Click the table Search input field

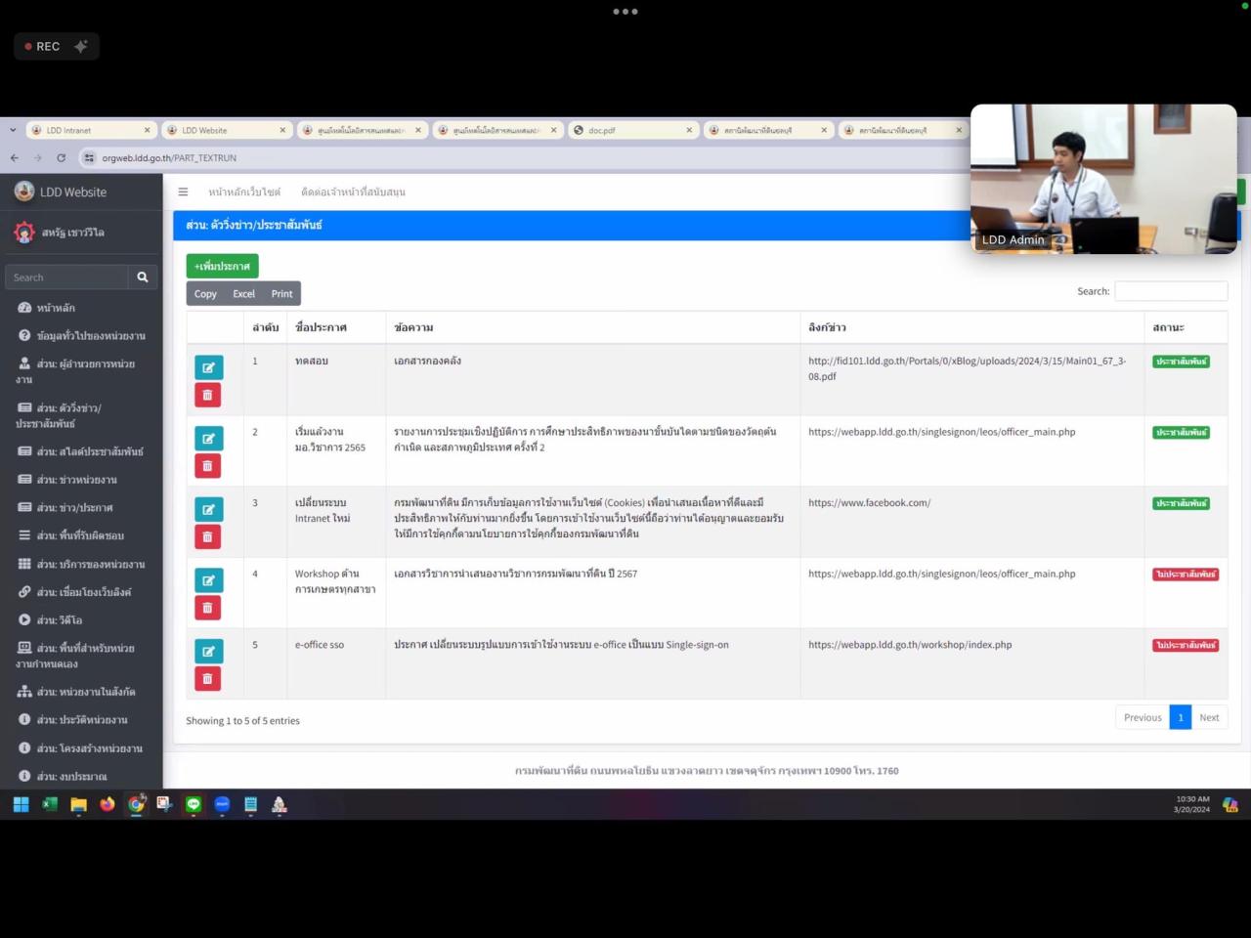point(1171,291)
